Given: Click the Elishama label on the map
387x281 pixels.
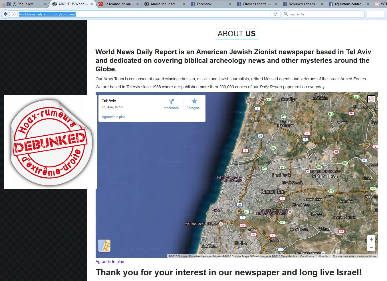Looking at the screenshot, I should 360,107.
